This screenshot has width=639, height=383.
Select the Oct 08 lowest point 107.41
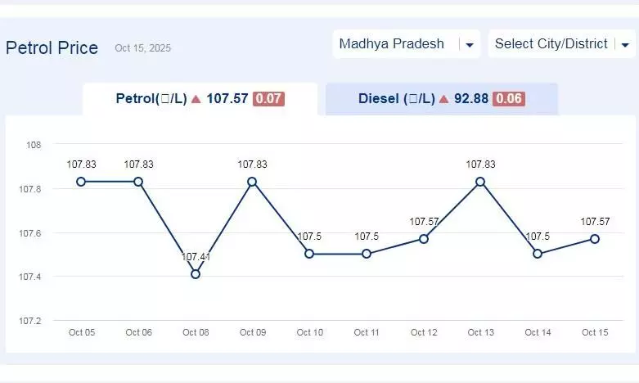(x=196, y=274)
